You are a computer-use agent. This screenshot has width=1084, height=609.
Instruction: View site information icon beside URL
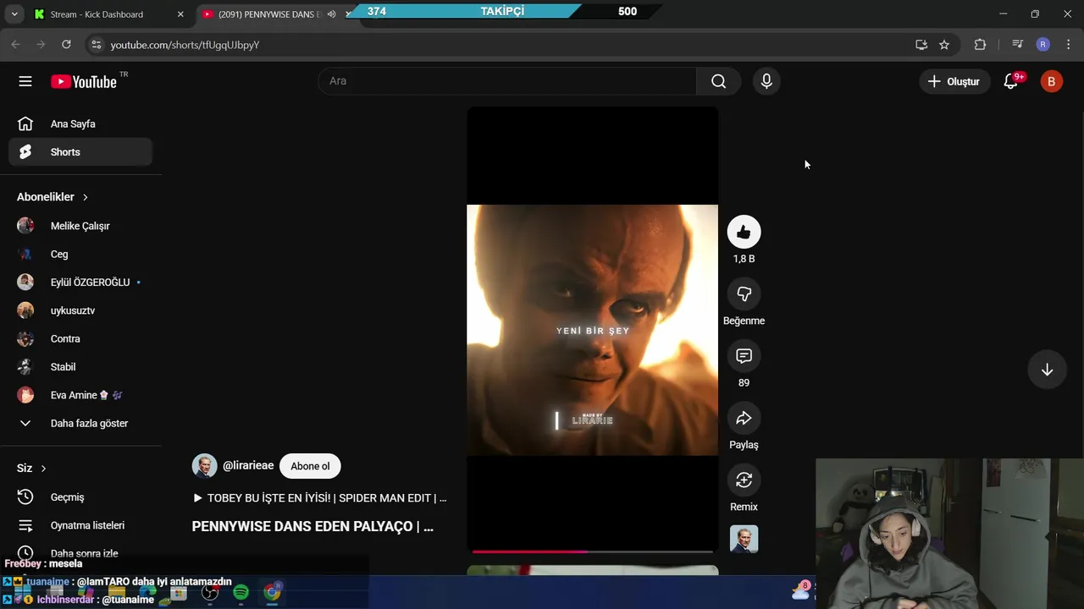(x=96, y=45)
